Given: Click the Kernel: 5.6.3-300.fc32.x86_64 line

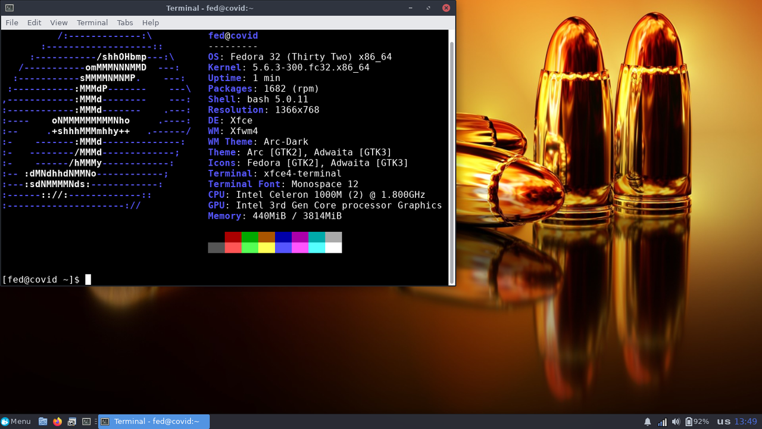Looking at the screenshot, I should tap(289, 67).
